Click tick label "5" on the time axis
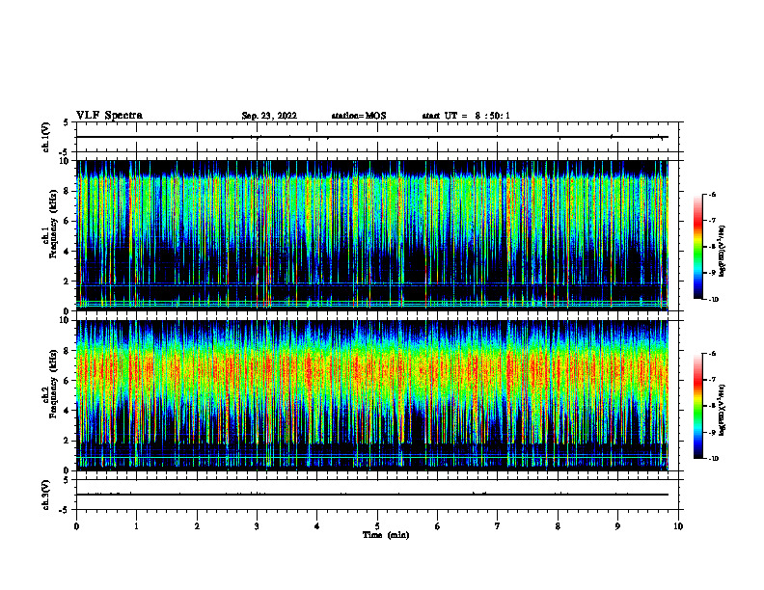The height and width of the screenshot is (590, 764). 377,526
